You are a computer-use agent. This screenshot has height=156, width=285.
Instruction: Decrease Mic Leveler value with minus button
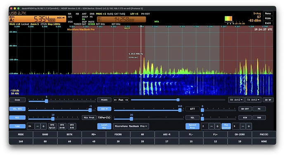(x=243, y=126)
